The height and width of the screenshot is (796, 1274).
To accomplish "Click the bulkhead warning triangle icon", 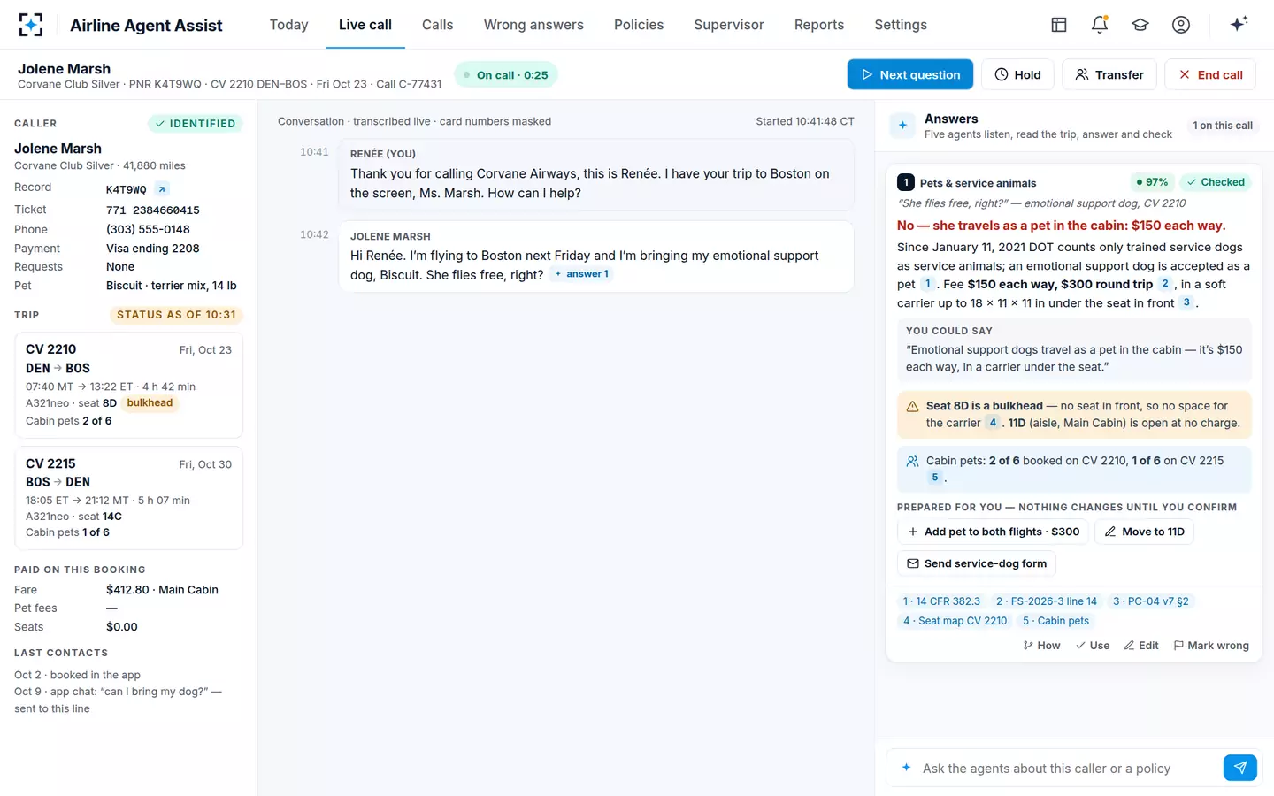I will tap(912, 407).
